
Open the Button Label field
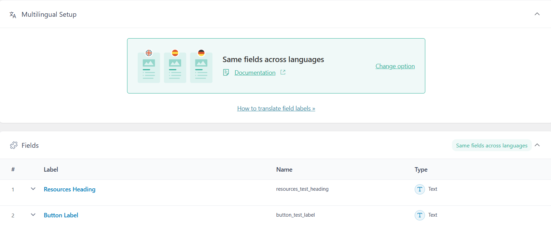[x=61, y=215]
